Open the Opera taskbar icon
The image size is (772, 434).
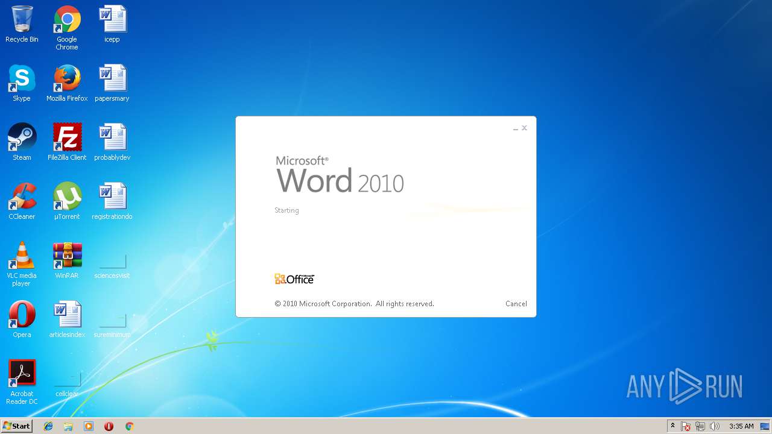pyautogui.click(x=109, y=426)
